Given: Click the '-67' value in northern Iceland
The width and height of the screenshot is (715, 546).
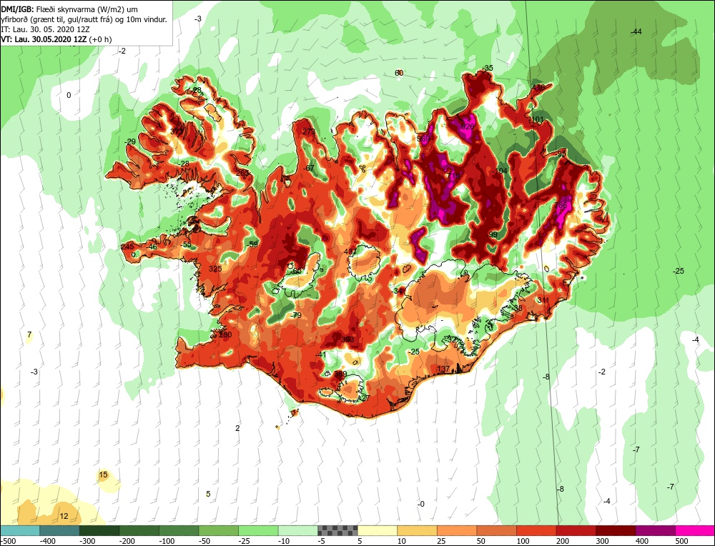Looking at the screenshot, I should [x=309, y=168].
